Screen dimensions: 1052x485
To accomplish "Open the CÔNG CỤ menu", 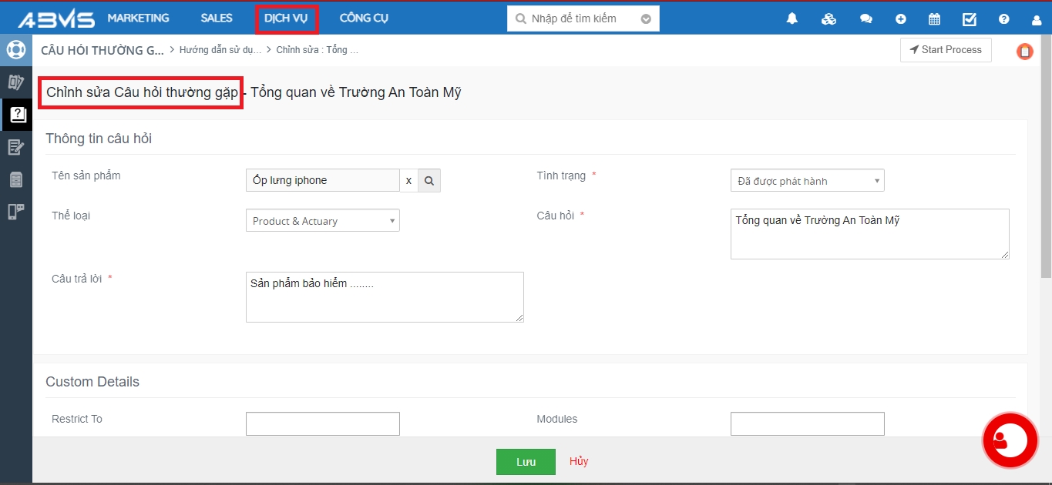I will [364, 18].
